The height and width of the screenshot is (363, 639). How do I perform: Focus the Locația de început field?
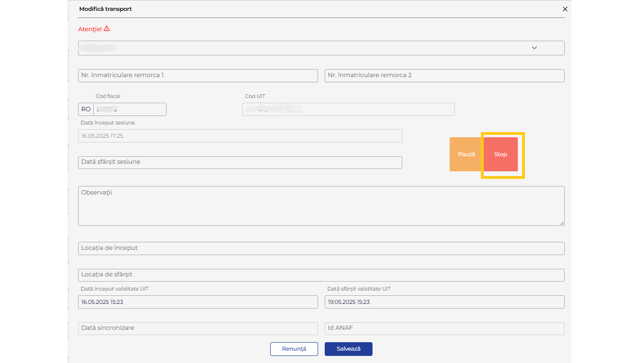321,248
